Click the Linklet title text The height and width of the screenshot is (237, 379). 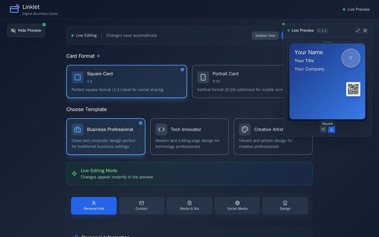tap(31, 7)
